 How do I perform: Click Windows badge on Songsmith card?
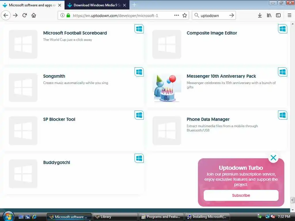139,72
